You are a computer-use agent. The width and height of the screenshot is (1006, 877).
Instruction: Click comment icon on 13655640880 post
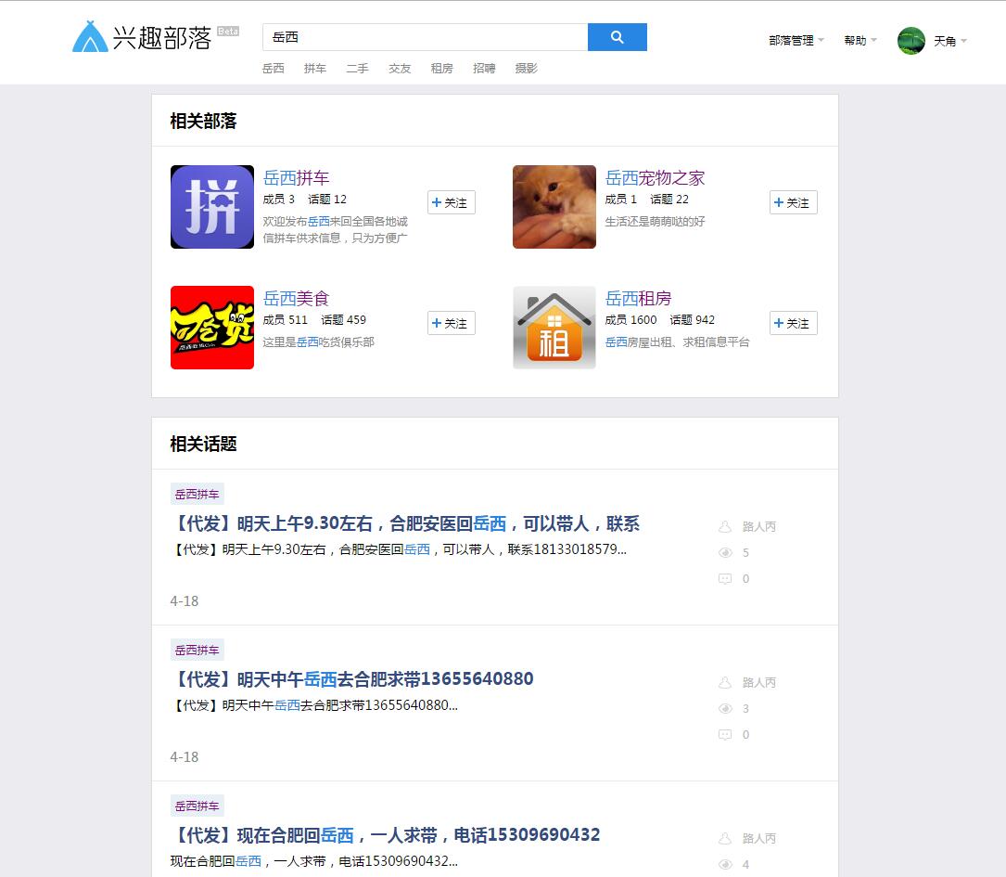tap(725, 735)
